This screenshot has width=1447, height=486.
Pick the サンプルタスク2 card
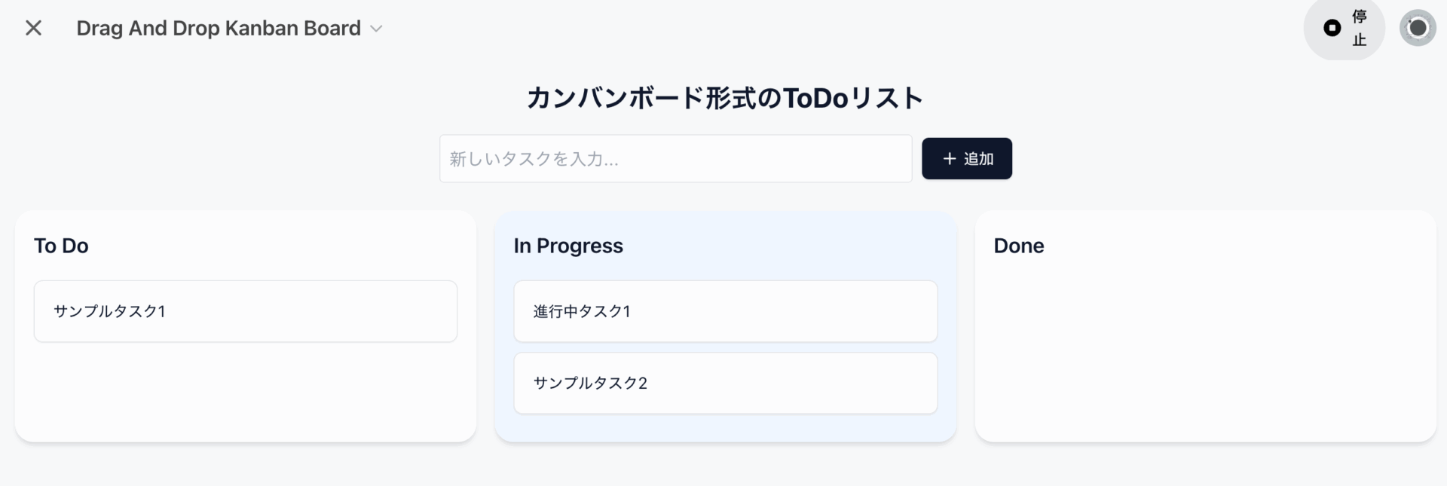point(725,383)
